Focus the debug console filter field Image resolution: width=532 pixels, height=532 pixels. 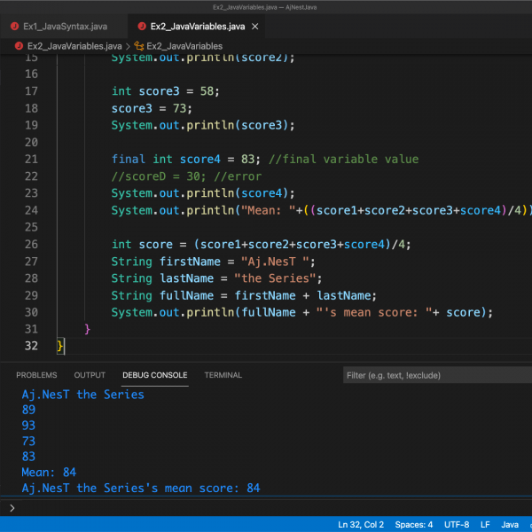[x=434, y=376]
